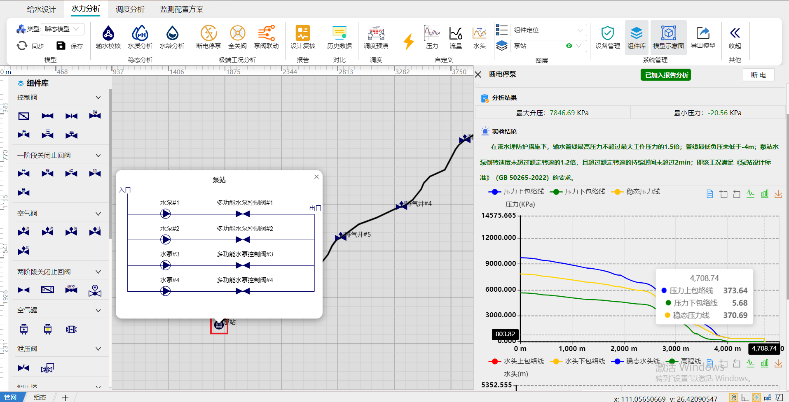Switch to the 给水设计 tab
The height and width of the screenshot is (402, 789).
[x=41, y=9]
